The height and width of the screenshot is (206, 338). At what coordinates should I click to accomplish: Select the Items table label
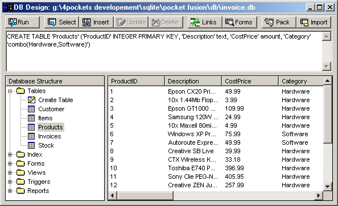click(x=46, y=118)
